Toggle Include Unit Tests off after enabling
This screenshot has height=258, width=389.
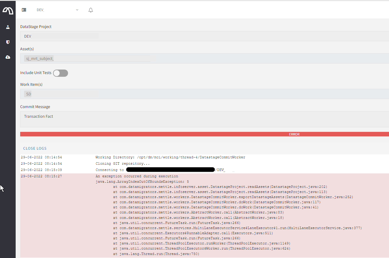click(60, 73)
